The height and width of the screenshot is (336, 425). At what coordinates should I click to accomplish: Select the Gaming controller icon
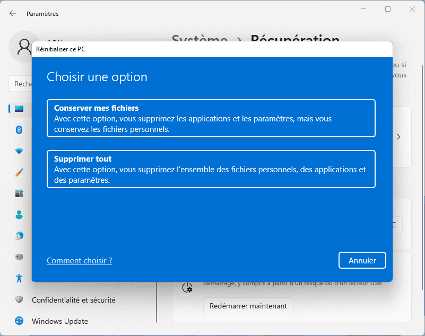[19, 257]
